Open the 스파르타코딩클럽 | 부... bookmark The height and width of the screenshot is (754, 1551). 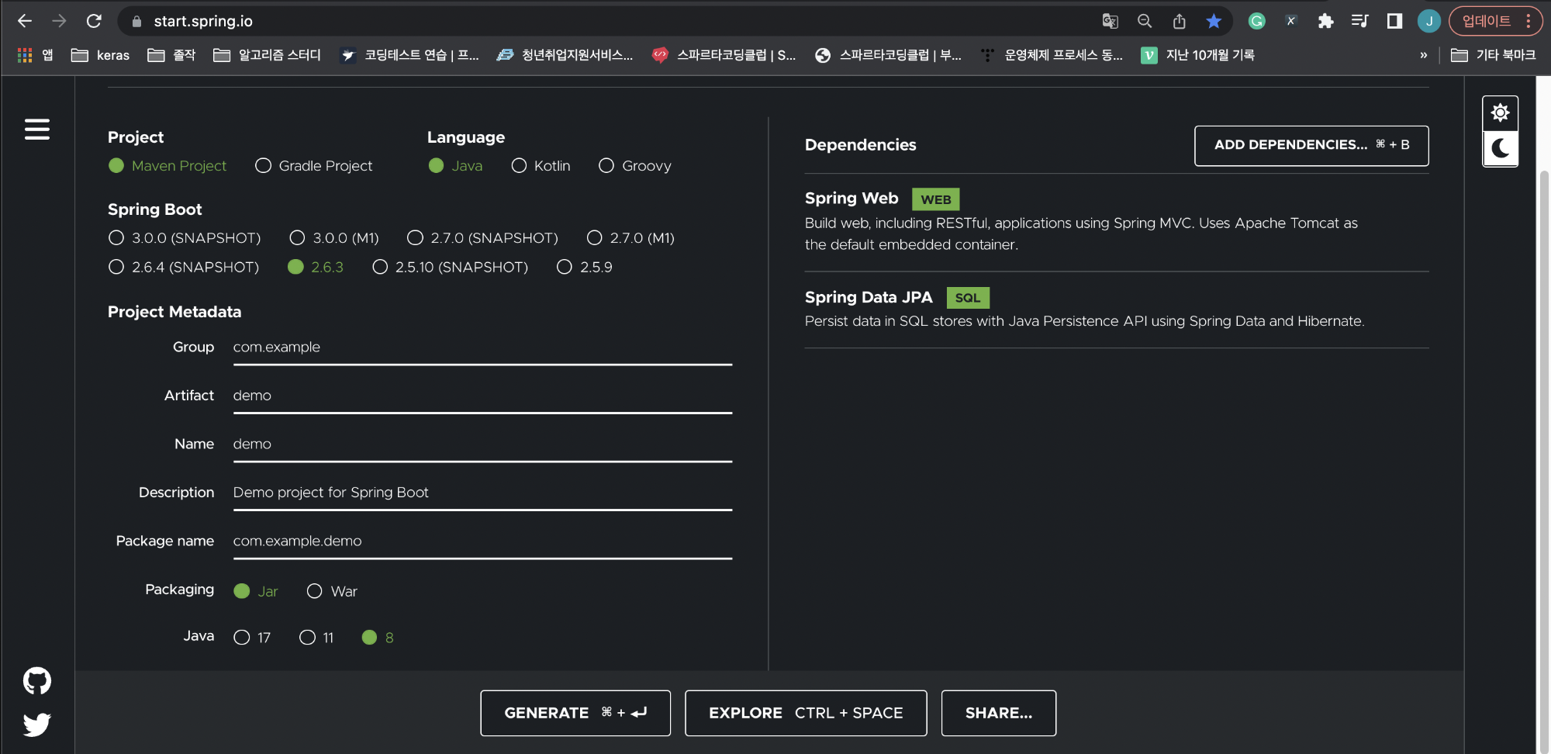pos(888,55)
